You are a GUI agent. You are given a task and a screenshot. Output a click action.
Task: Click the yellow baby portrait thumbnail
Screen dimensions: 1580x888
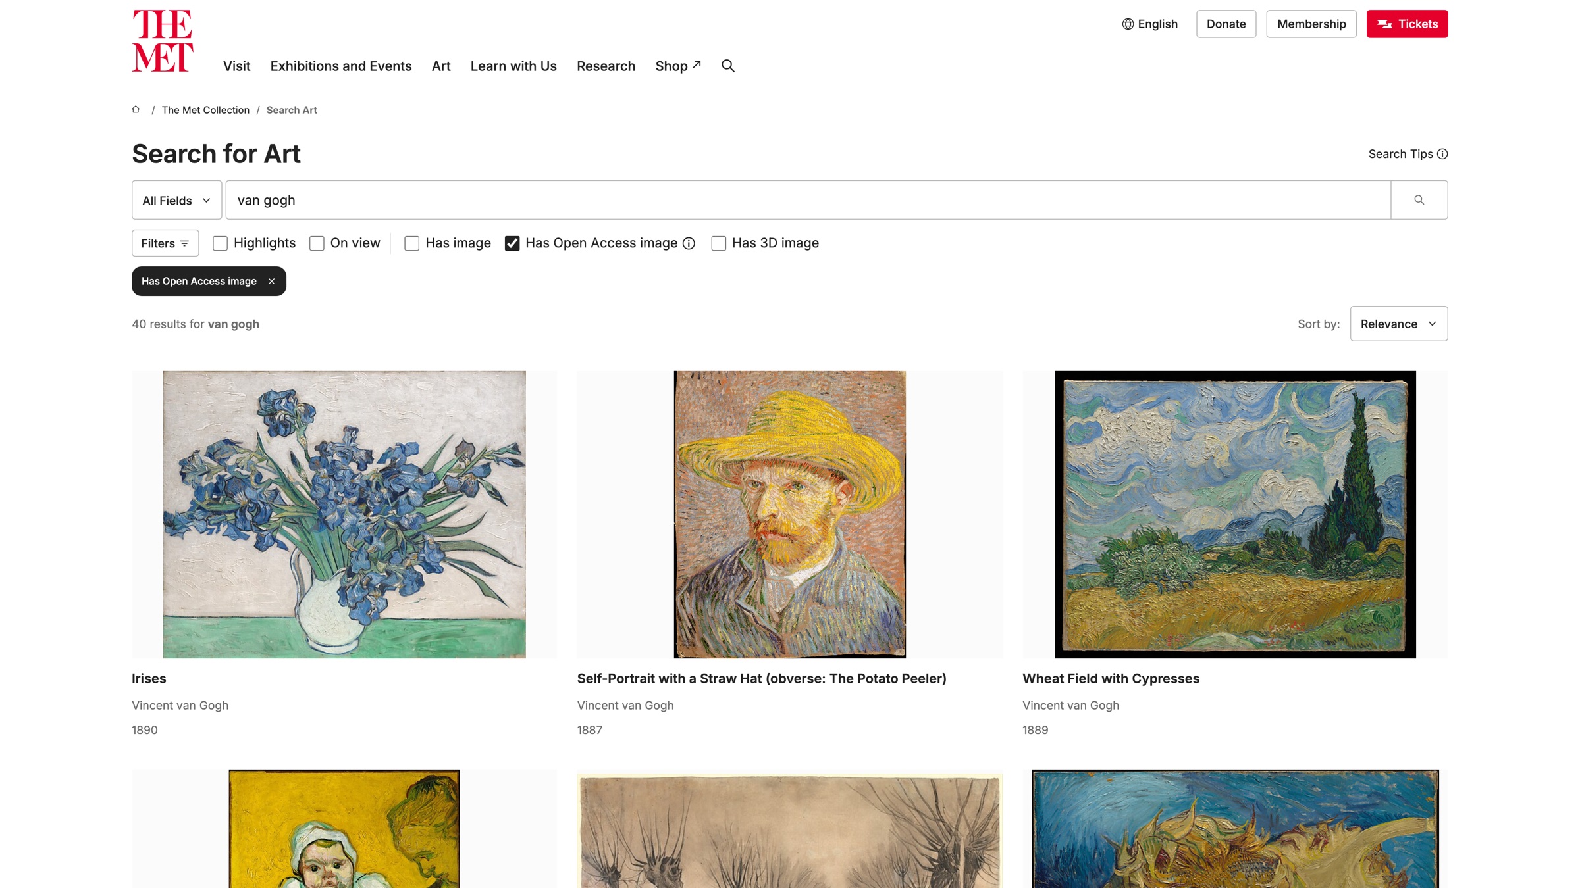click(x=344, y=829)
